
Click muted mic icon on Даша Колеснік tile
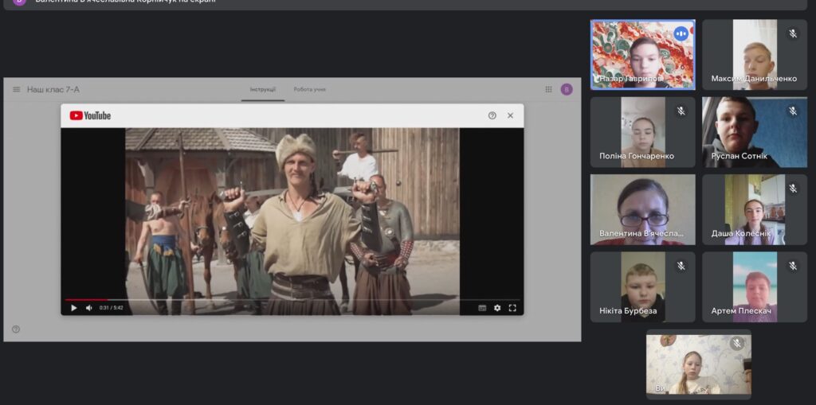(793, 189)
